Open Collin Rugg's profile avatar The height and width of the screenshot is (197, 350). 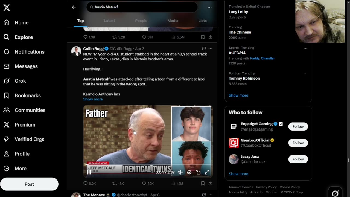click(76, 51)
